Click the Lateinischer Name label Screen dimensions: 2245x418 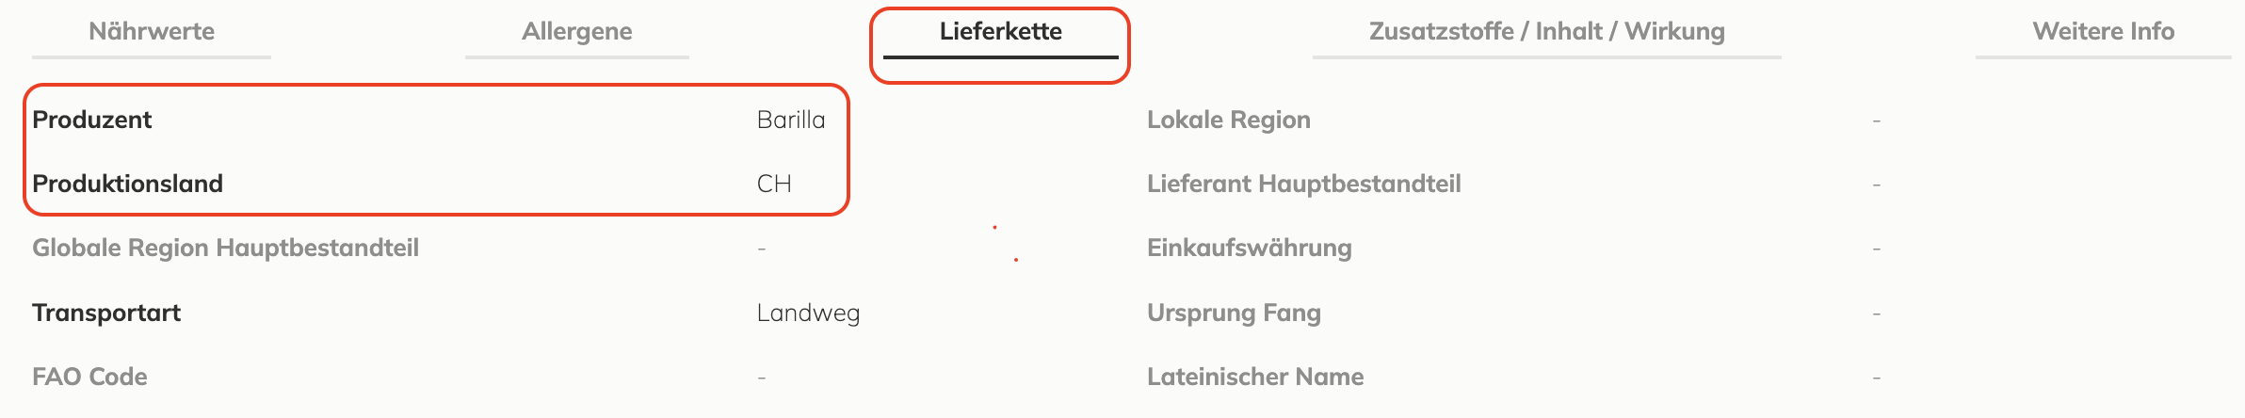click(x=1255, y=377)
